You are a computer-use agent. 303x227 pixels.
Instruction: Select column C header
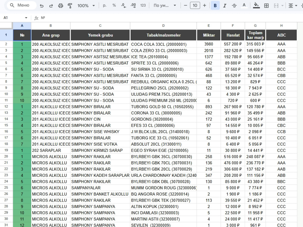point(100,25)
